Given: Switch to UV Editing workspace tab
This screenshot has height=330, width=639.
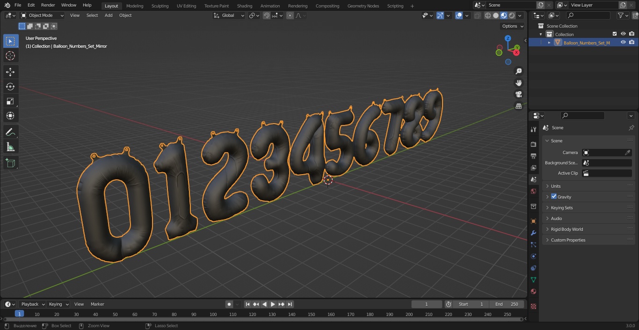Looking at the screenshot, I should 186,6.
